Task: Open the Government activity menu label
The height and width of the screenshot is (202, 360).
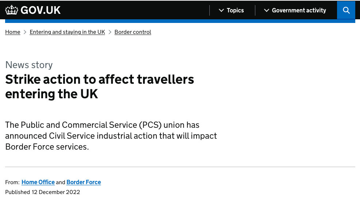Action: click(x=299, y=10)
